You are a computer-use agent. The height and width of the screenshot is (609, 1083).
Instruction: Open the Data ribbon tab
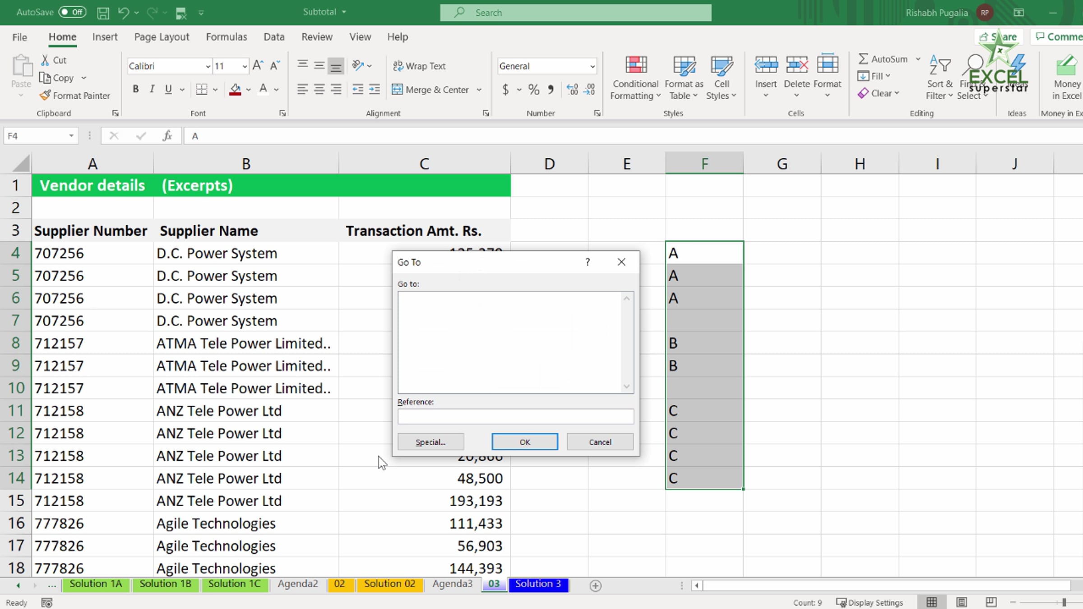click(x=274, y=37)
